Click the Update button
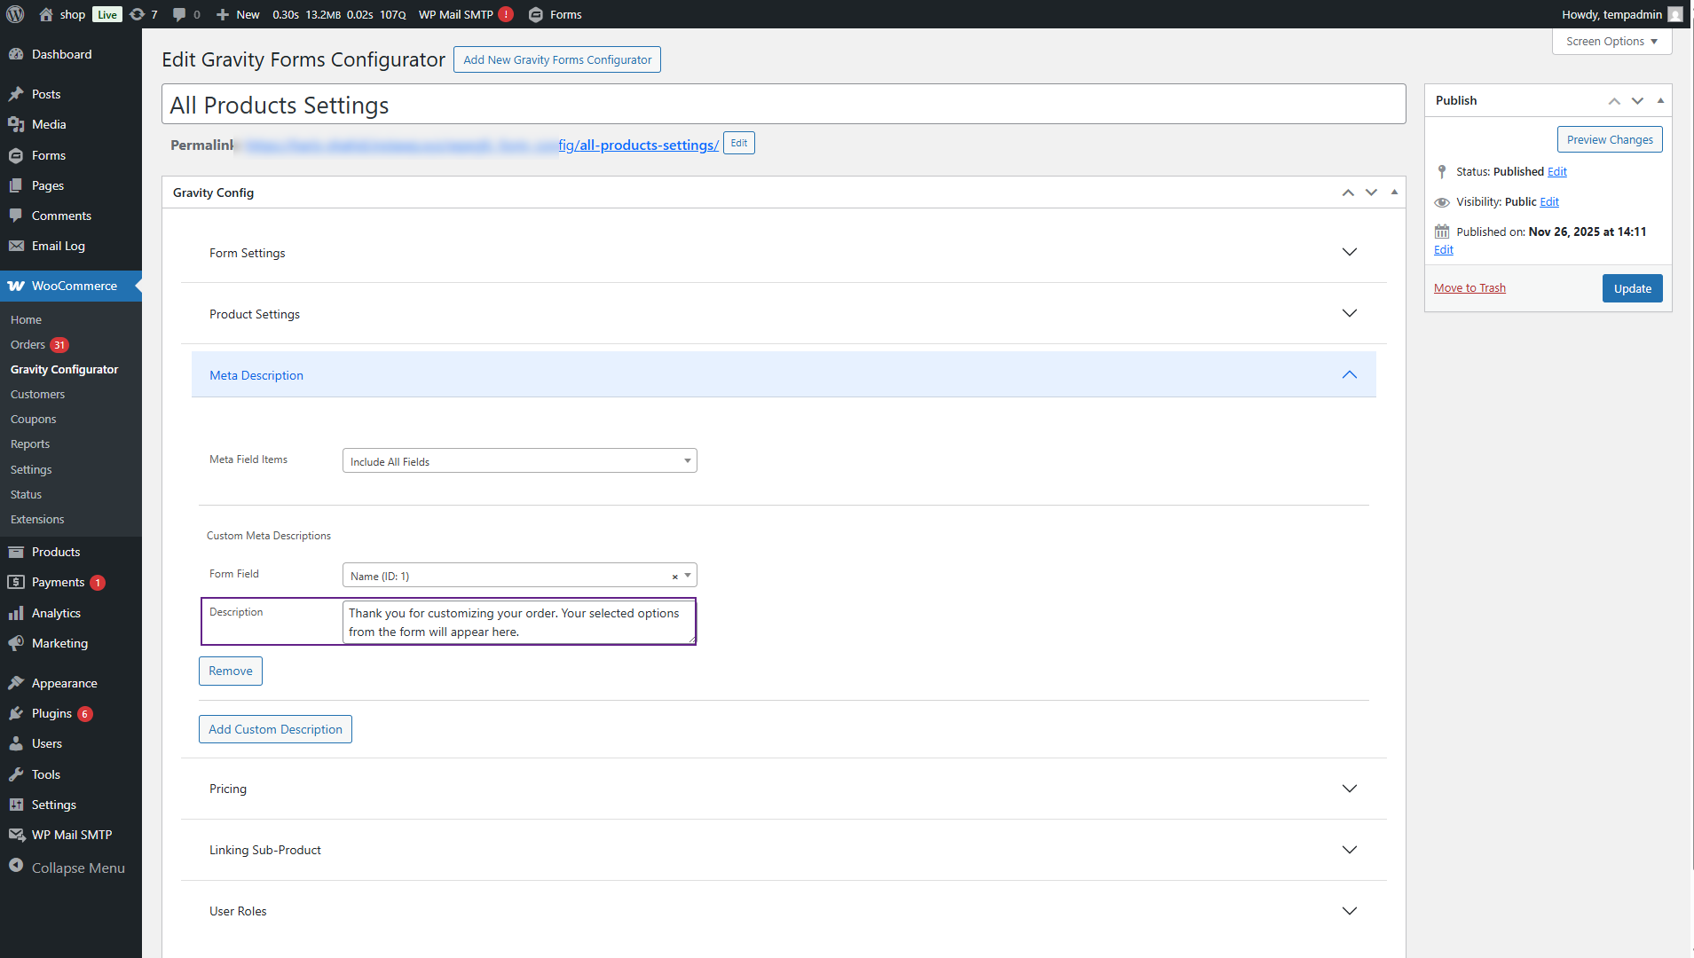The height and width of the screenshot is (958, 1694). click(1632, 288)
